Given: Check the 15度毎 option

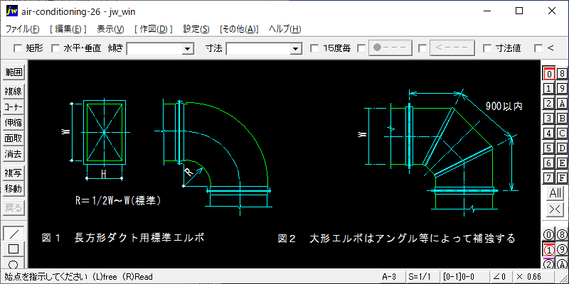Looking at the screenshot, I should 315,48.
